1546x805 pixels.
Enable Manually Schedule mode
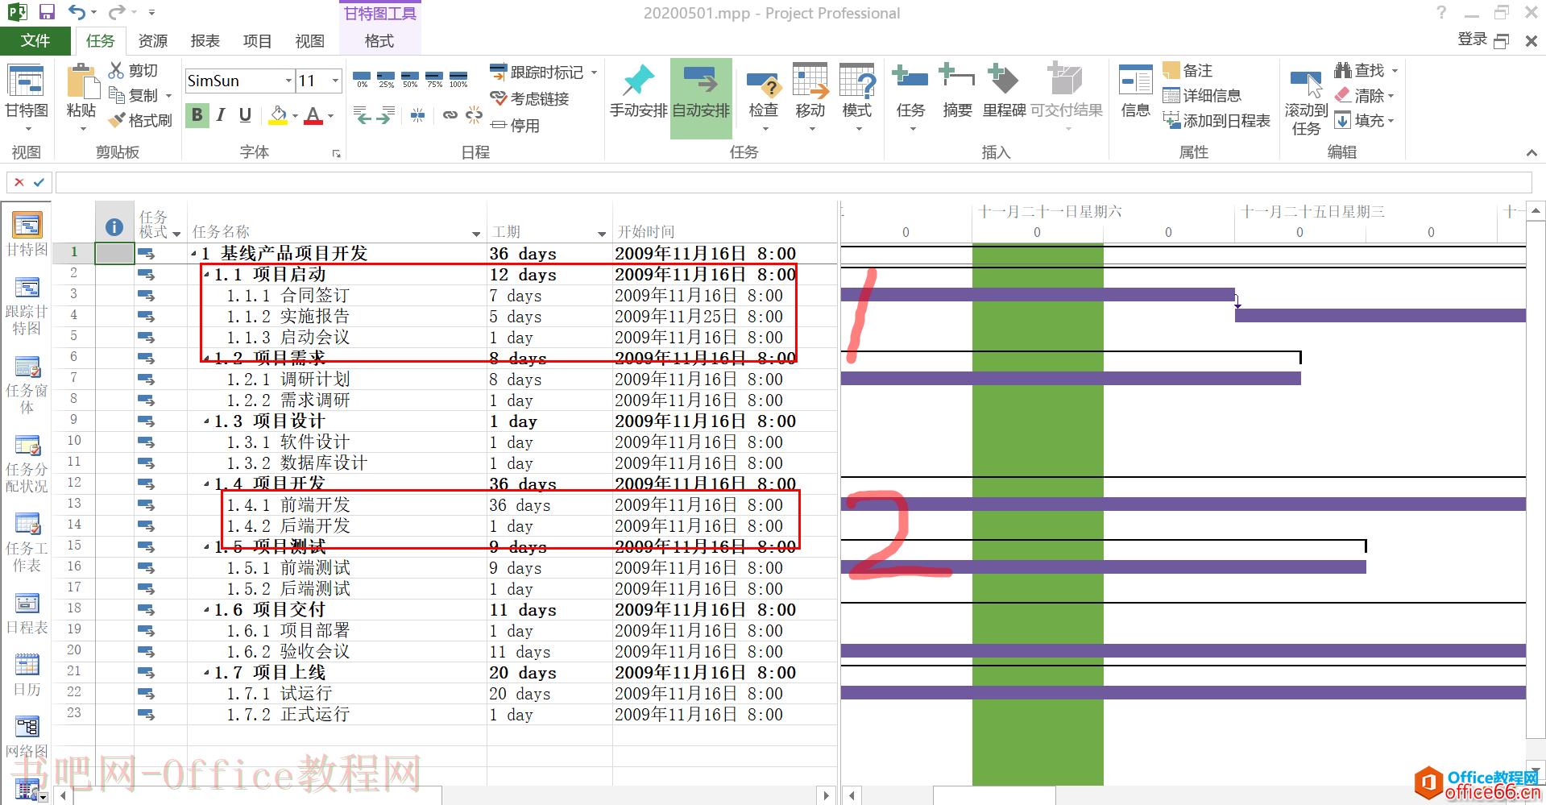point(638,91)
